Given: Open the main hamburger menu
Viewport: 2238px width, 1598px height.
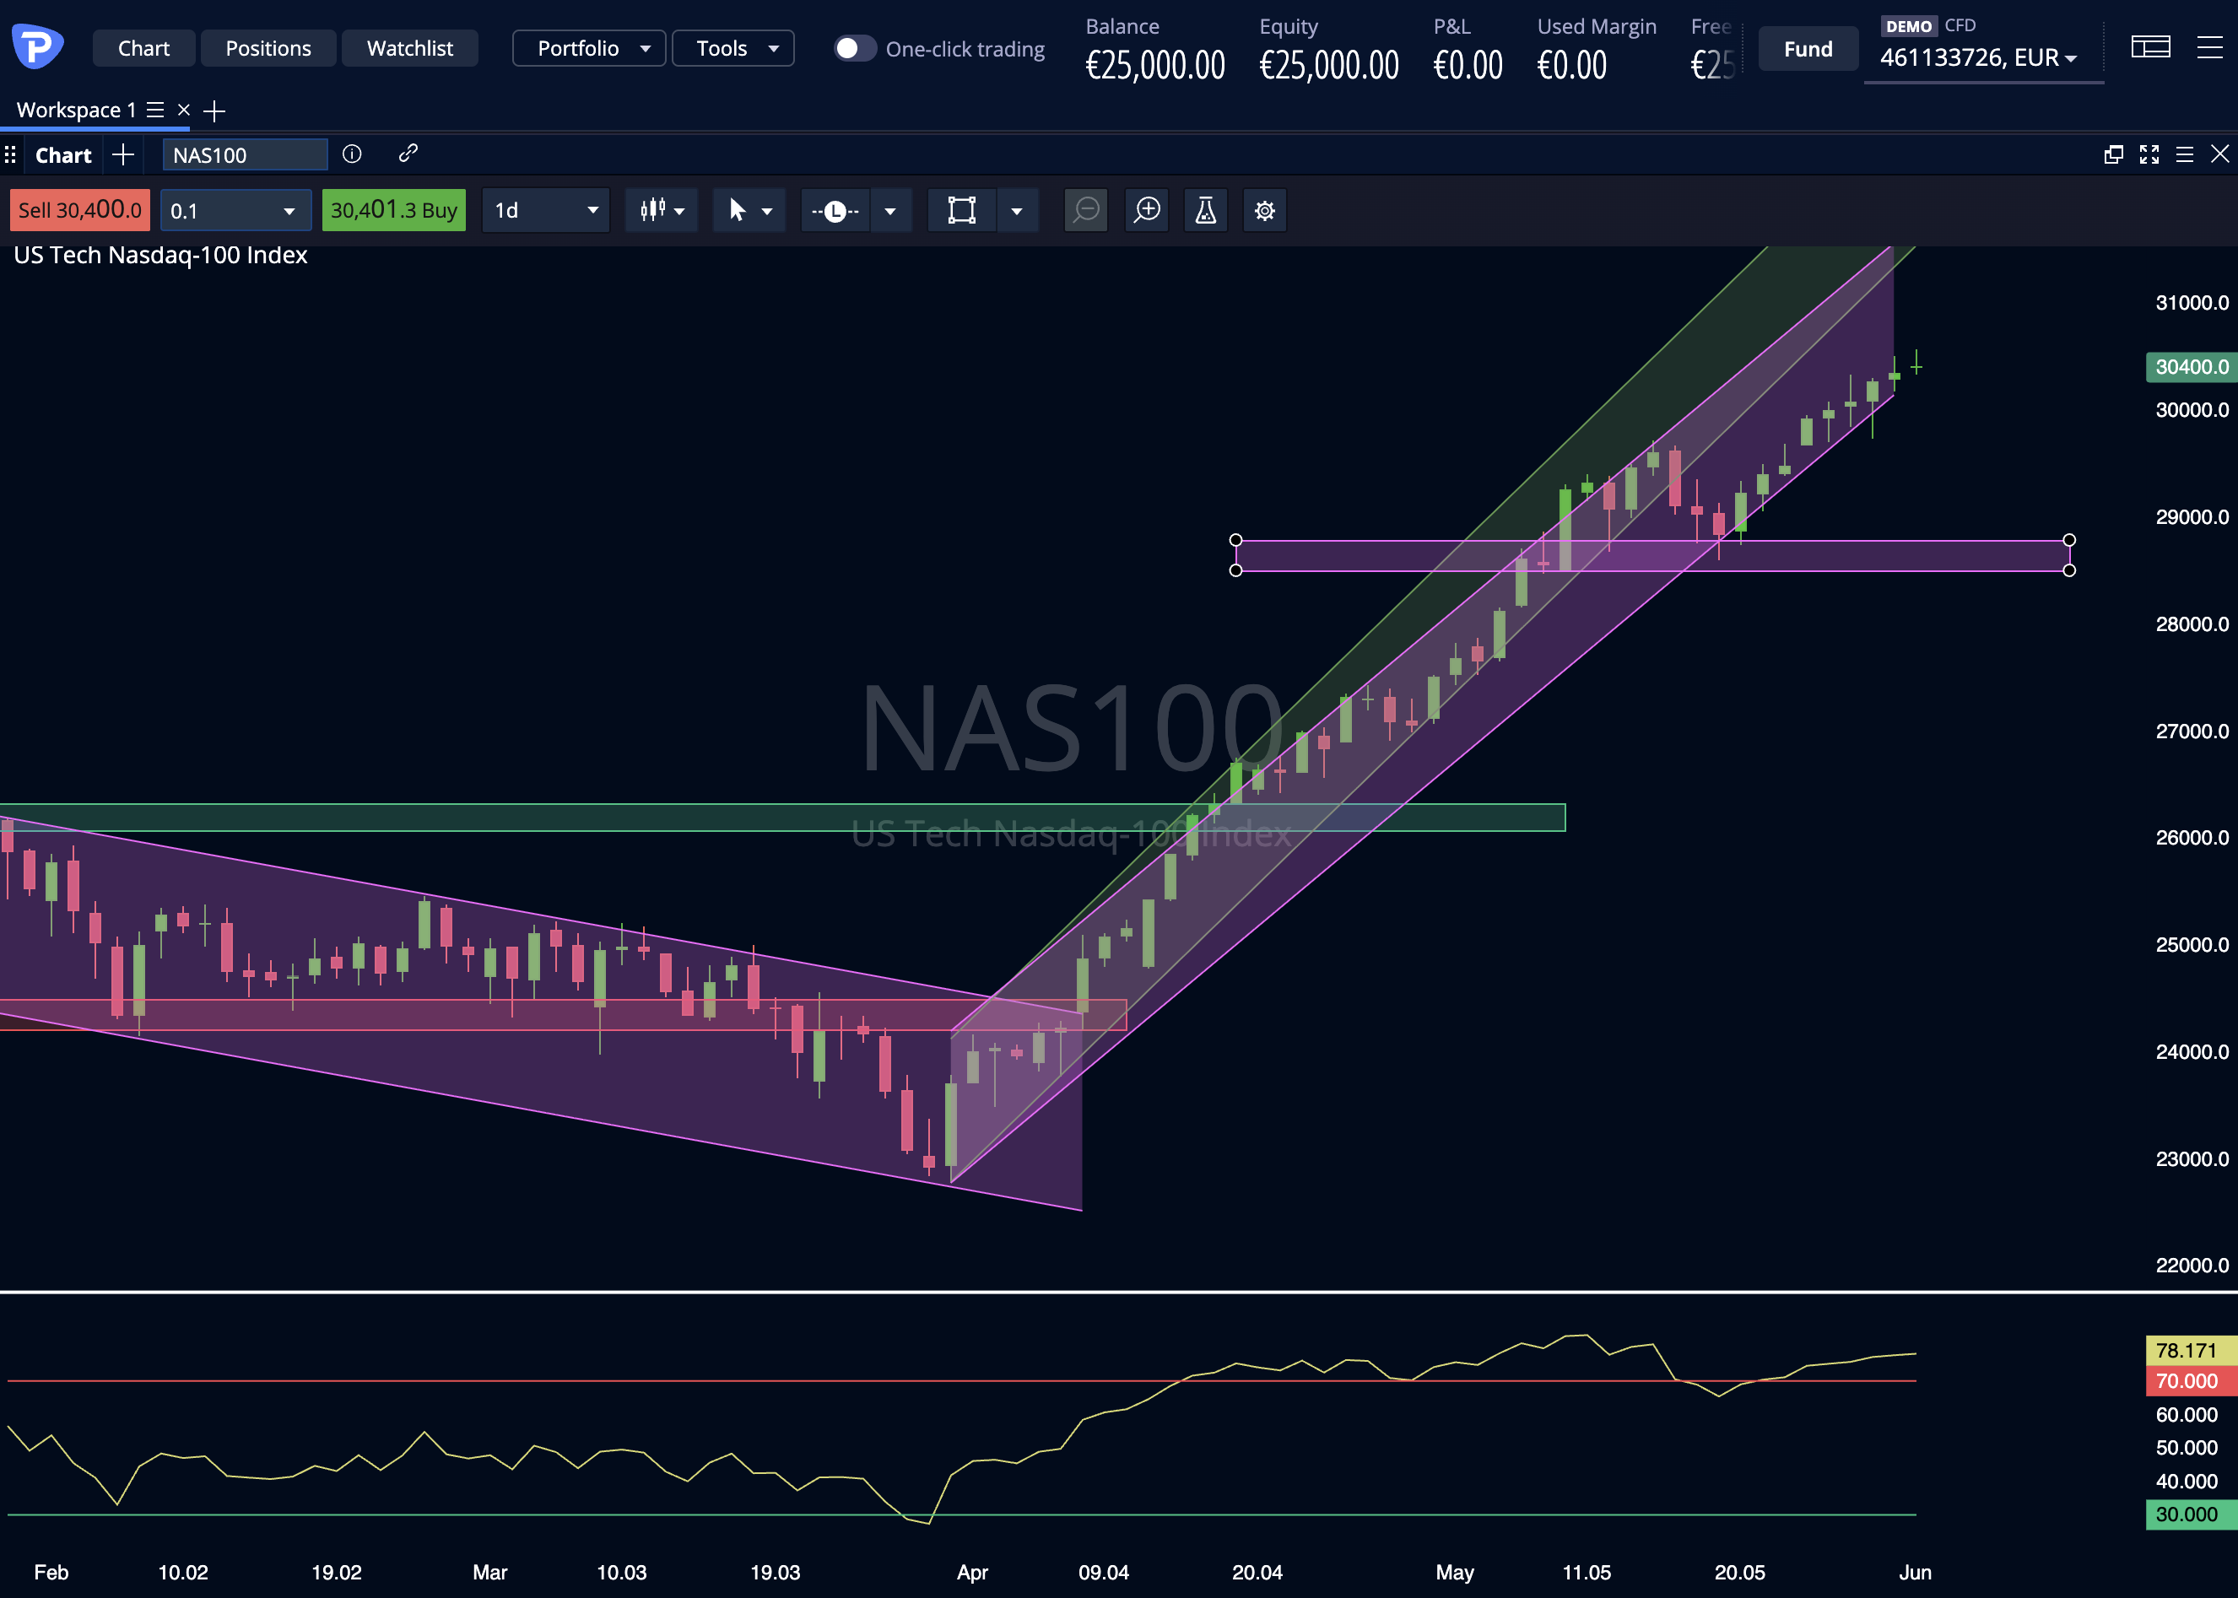Looking at the screenshot, I should [2210, 46].
